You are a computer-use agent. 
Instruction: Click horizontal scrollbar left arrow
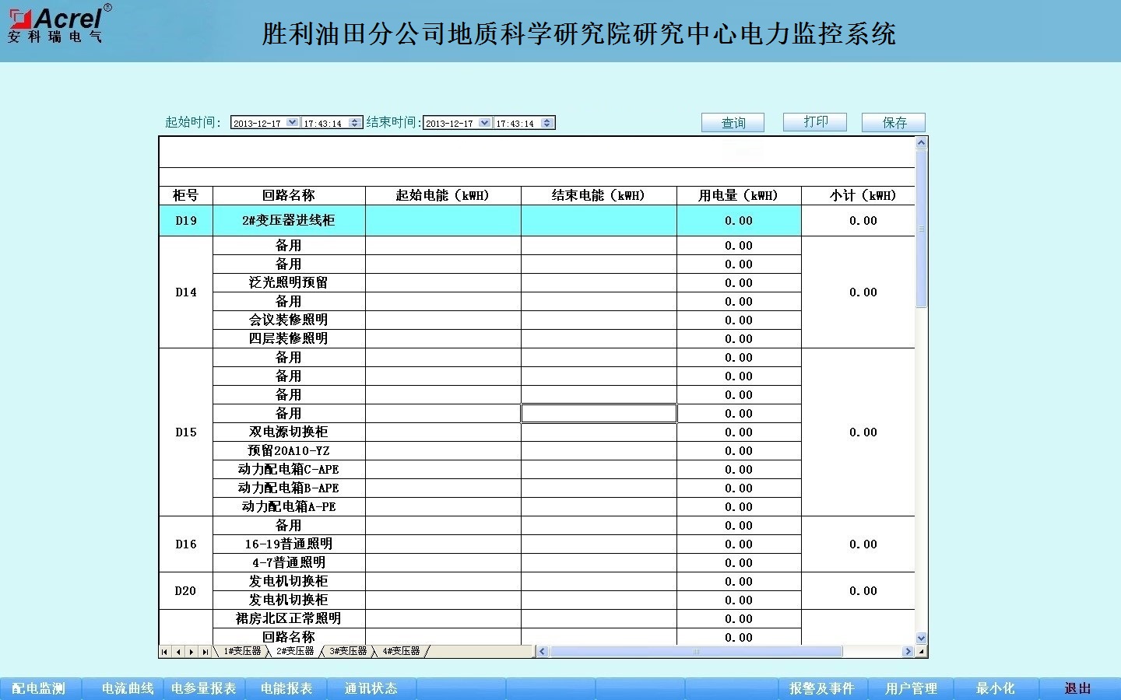(543, 652)
